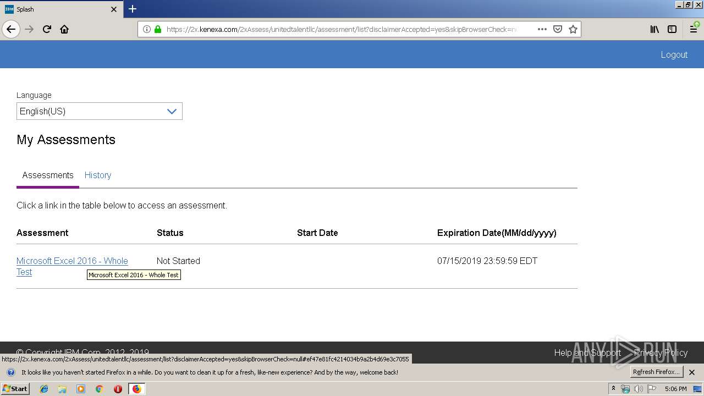Log out using the Logout link

pyautogui.click(x=674, y=54)
